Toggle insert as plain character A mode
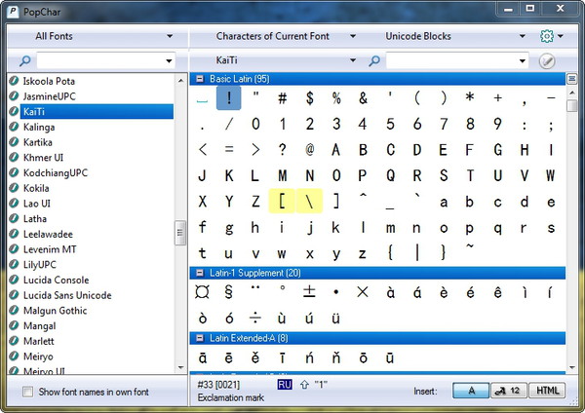The height and width of the screenshot is (413, 585). click(472, 391)
